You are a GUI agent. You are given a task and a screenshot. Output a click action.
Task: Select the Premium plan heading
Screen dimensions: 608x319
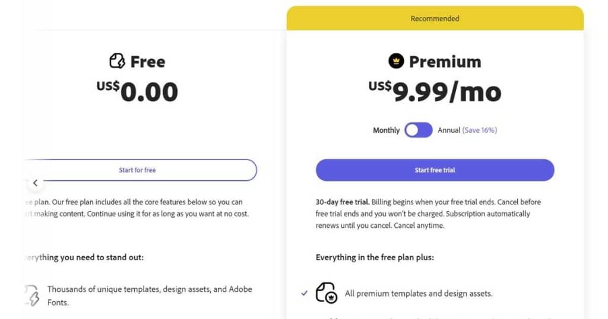(445, 62)
